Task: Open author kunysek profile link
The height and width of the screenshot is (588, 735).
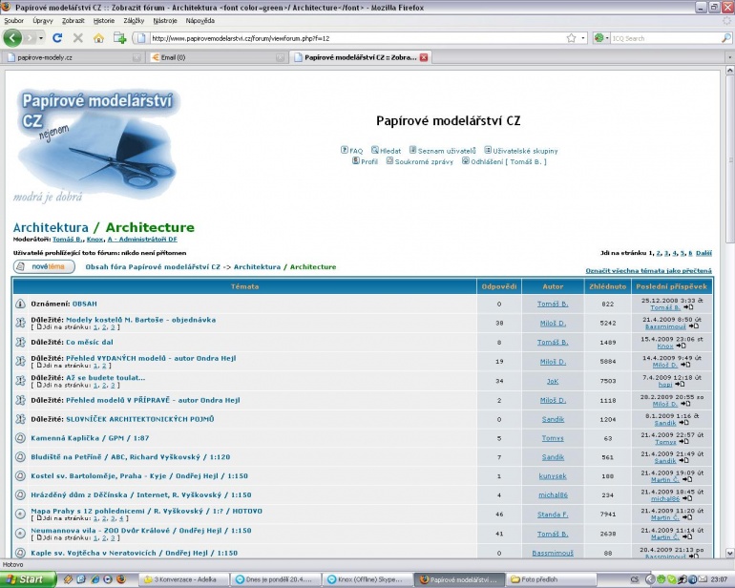Action: pyautogui.click(x=553, y=476)
